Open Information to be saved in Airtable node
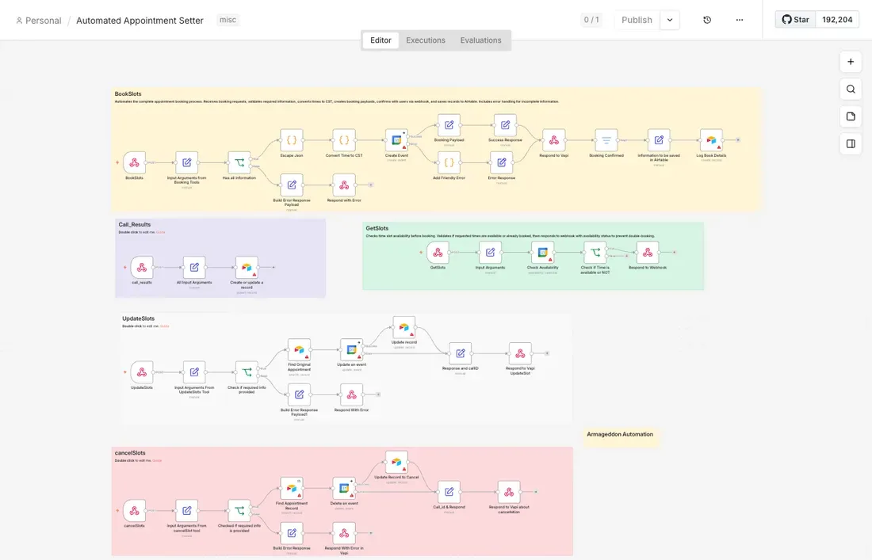872x560 pixels. [659, 140]
